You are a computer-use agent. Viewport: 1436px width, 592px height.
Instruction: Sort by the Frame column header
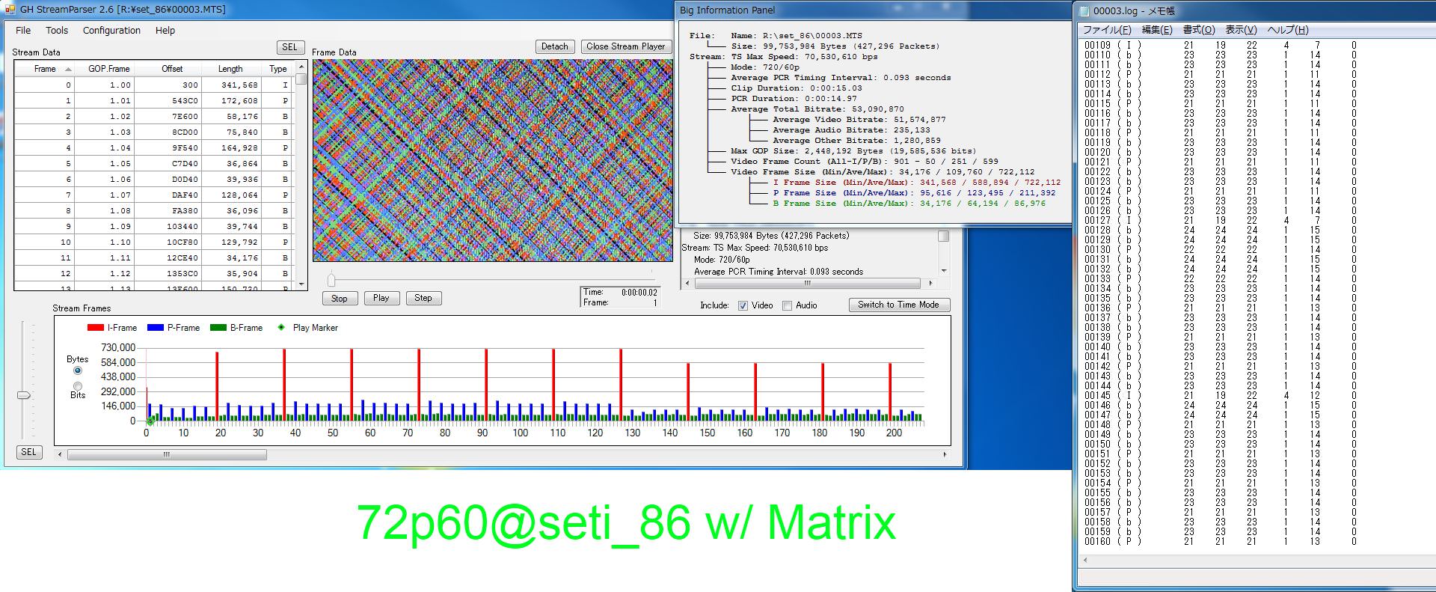45,69
